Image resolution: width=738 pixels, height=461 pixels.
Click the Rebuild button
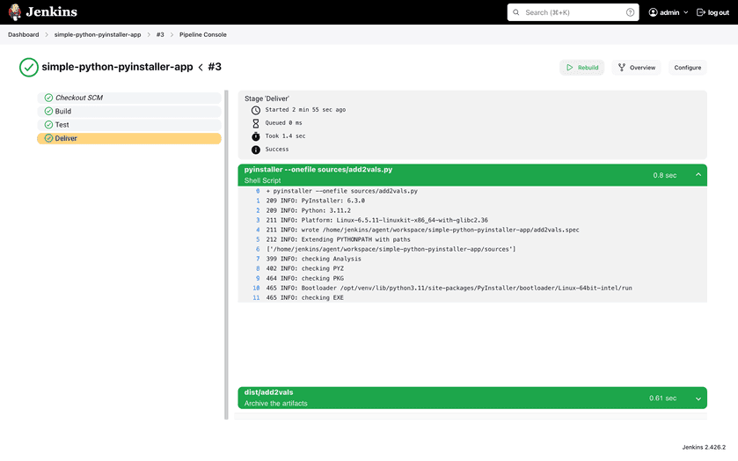(581, 68)
